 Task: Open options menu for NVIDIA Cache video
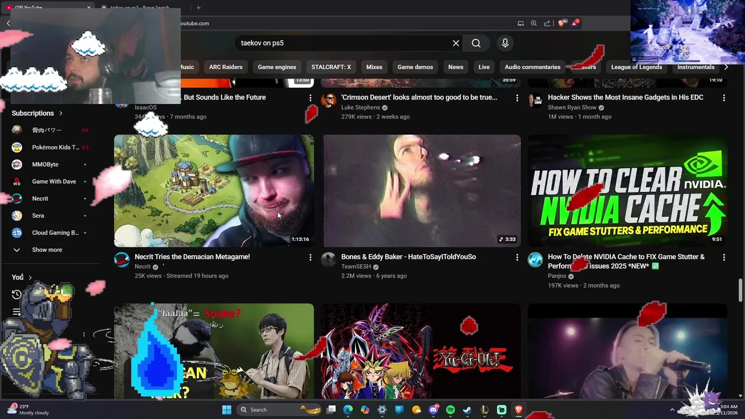click(x=724, y=257)
